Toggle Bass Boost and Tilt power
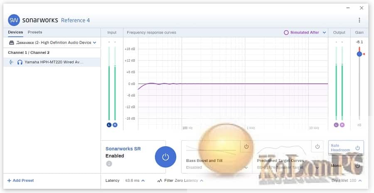The image size is (374, 193). (246, 147)
